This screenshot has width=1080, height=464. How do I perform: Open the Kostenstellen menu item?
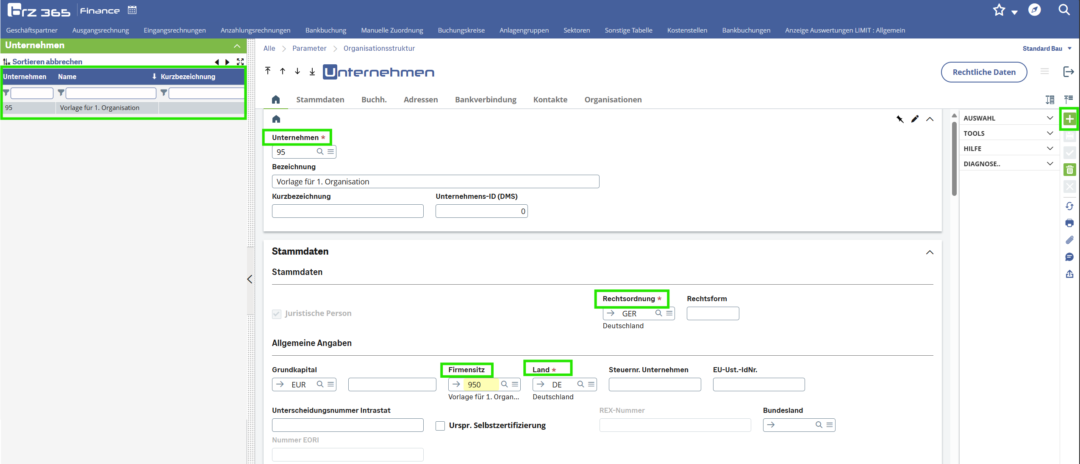687,30
